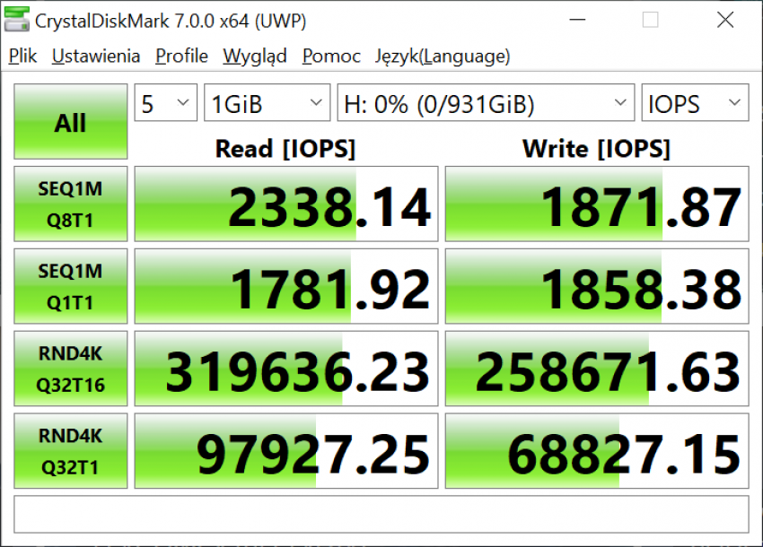
Task: Select the 1858.38 write result
Action: click(x=597, y=286)
